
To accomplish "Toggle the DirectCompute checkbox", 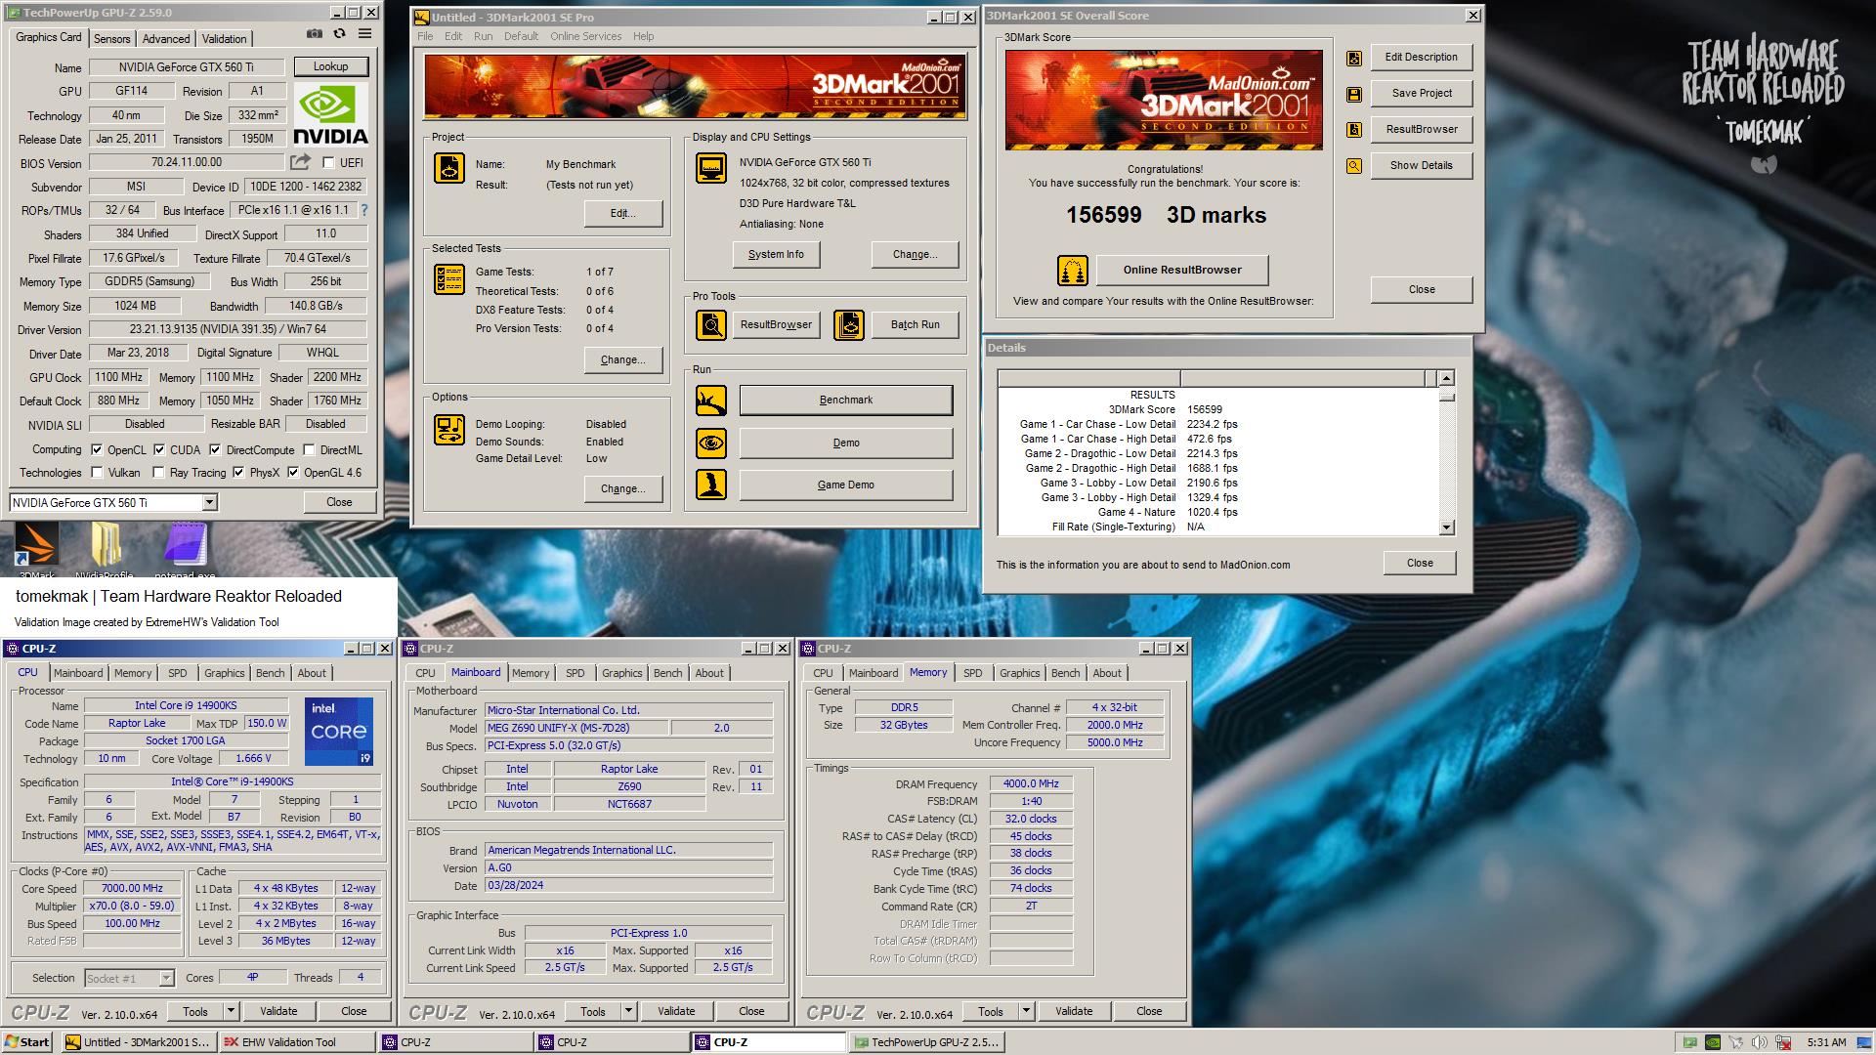I will 216,450.
